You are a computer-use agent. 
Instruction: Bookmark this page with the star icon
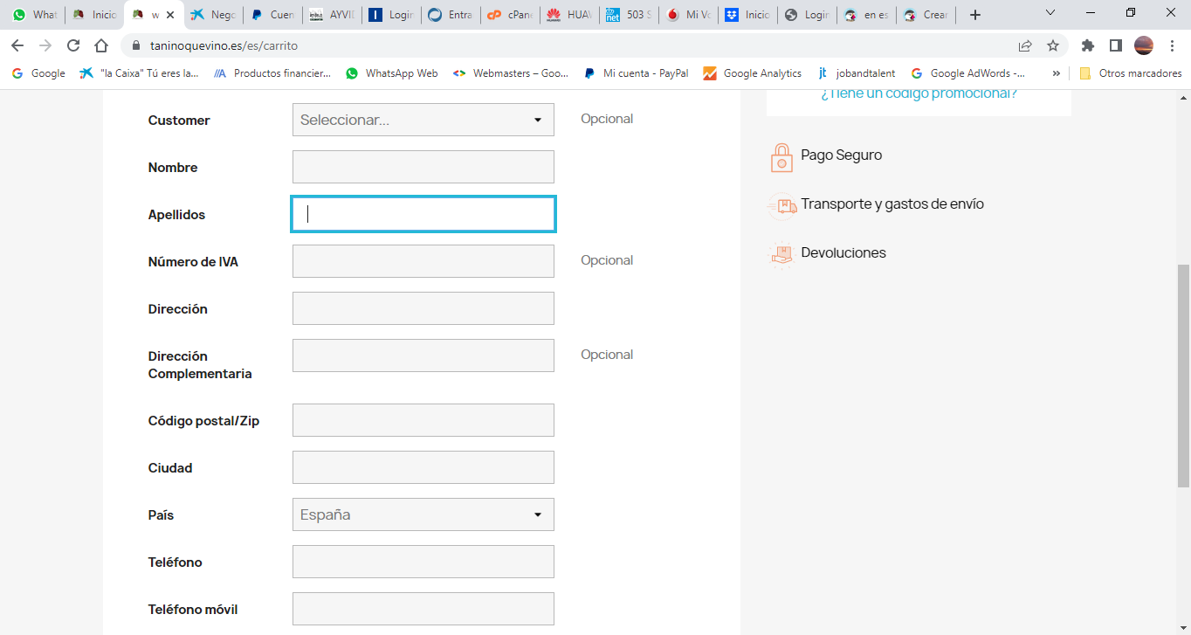point(1053,45)
